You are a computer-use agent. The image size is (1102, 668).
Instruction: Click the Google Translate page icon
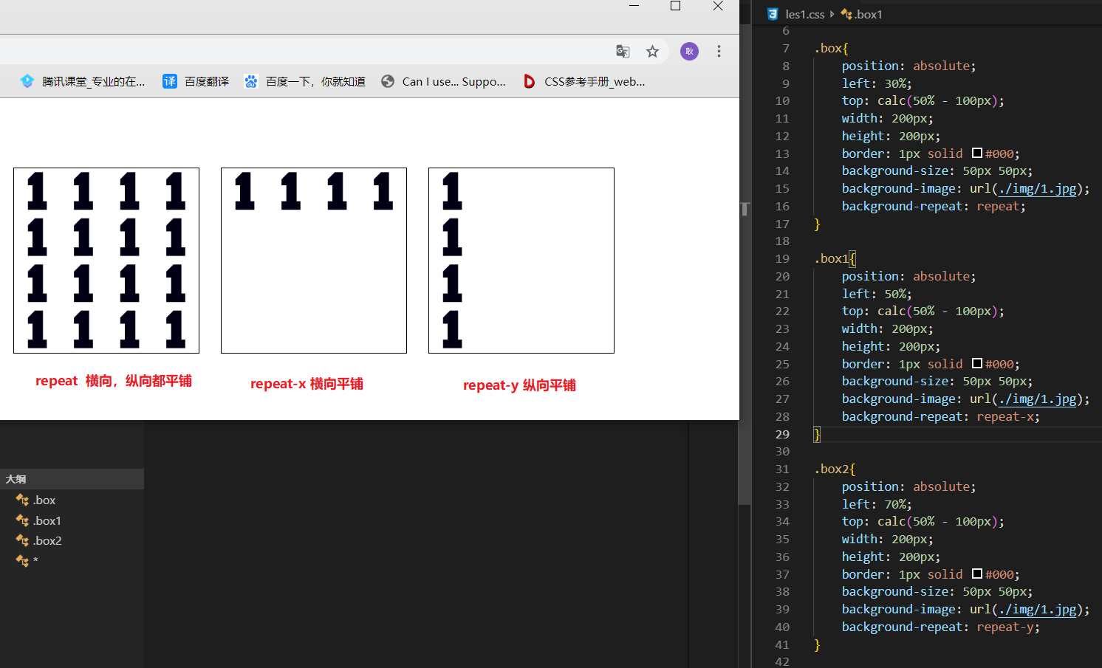pyautogui.click(x=623, y=51)
